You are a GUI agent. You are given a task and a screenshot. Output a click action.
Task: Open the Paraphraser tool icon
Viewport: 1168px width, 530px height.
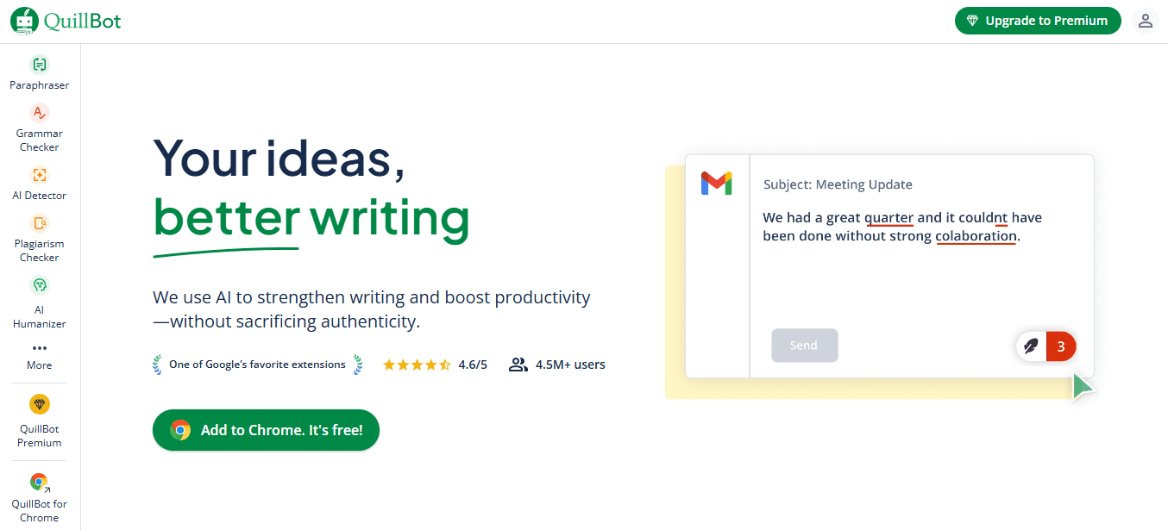point(40,65)
